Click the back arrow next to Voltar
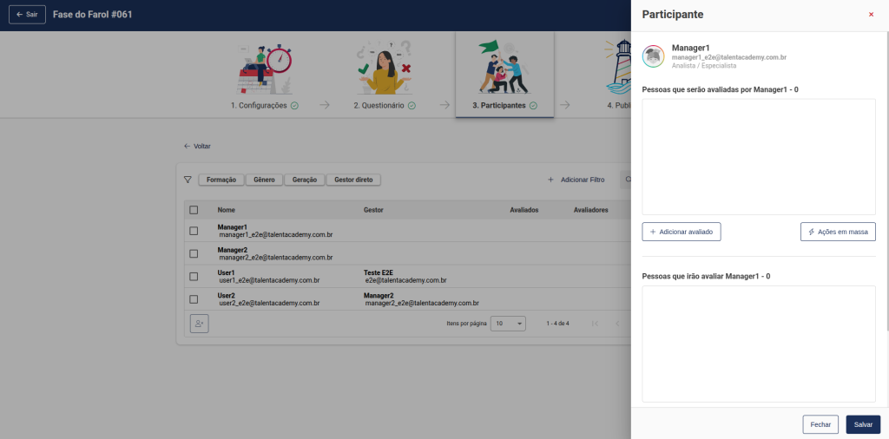 click(187, 147)
